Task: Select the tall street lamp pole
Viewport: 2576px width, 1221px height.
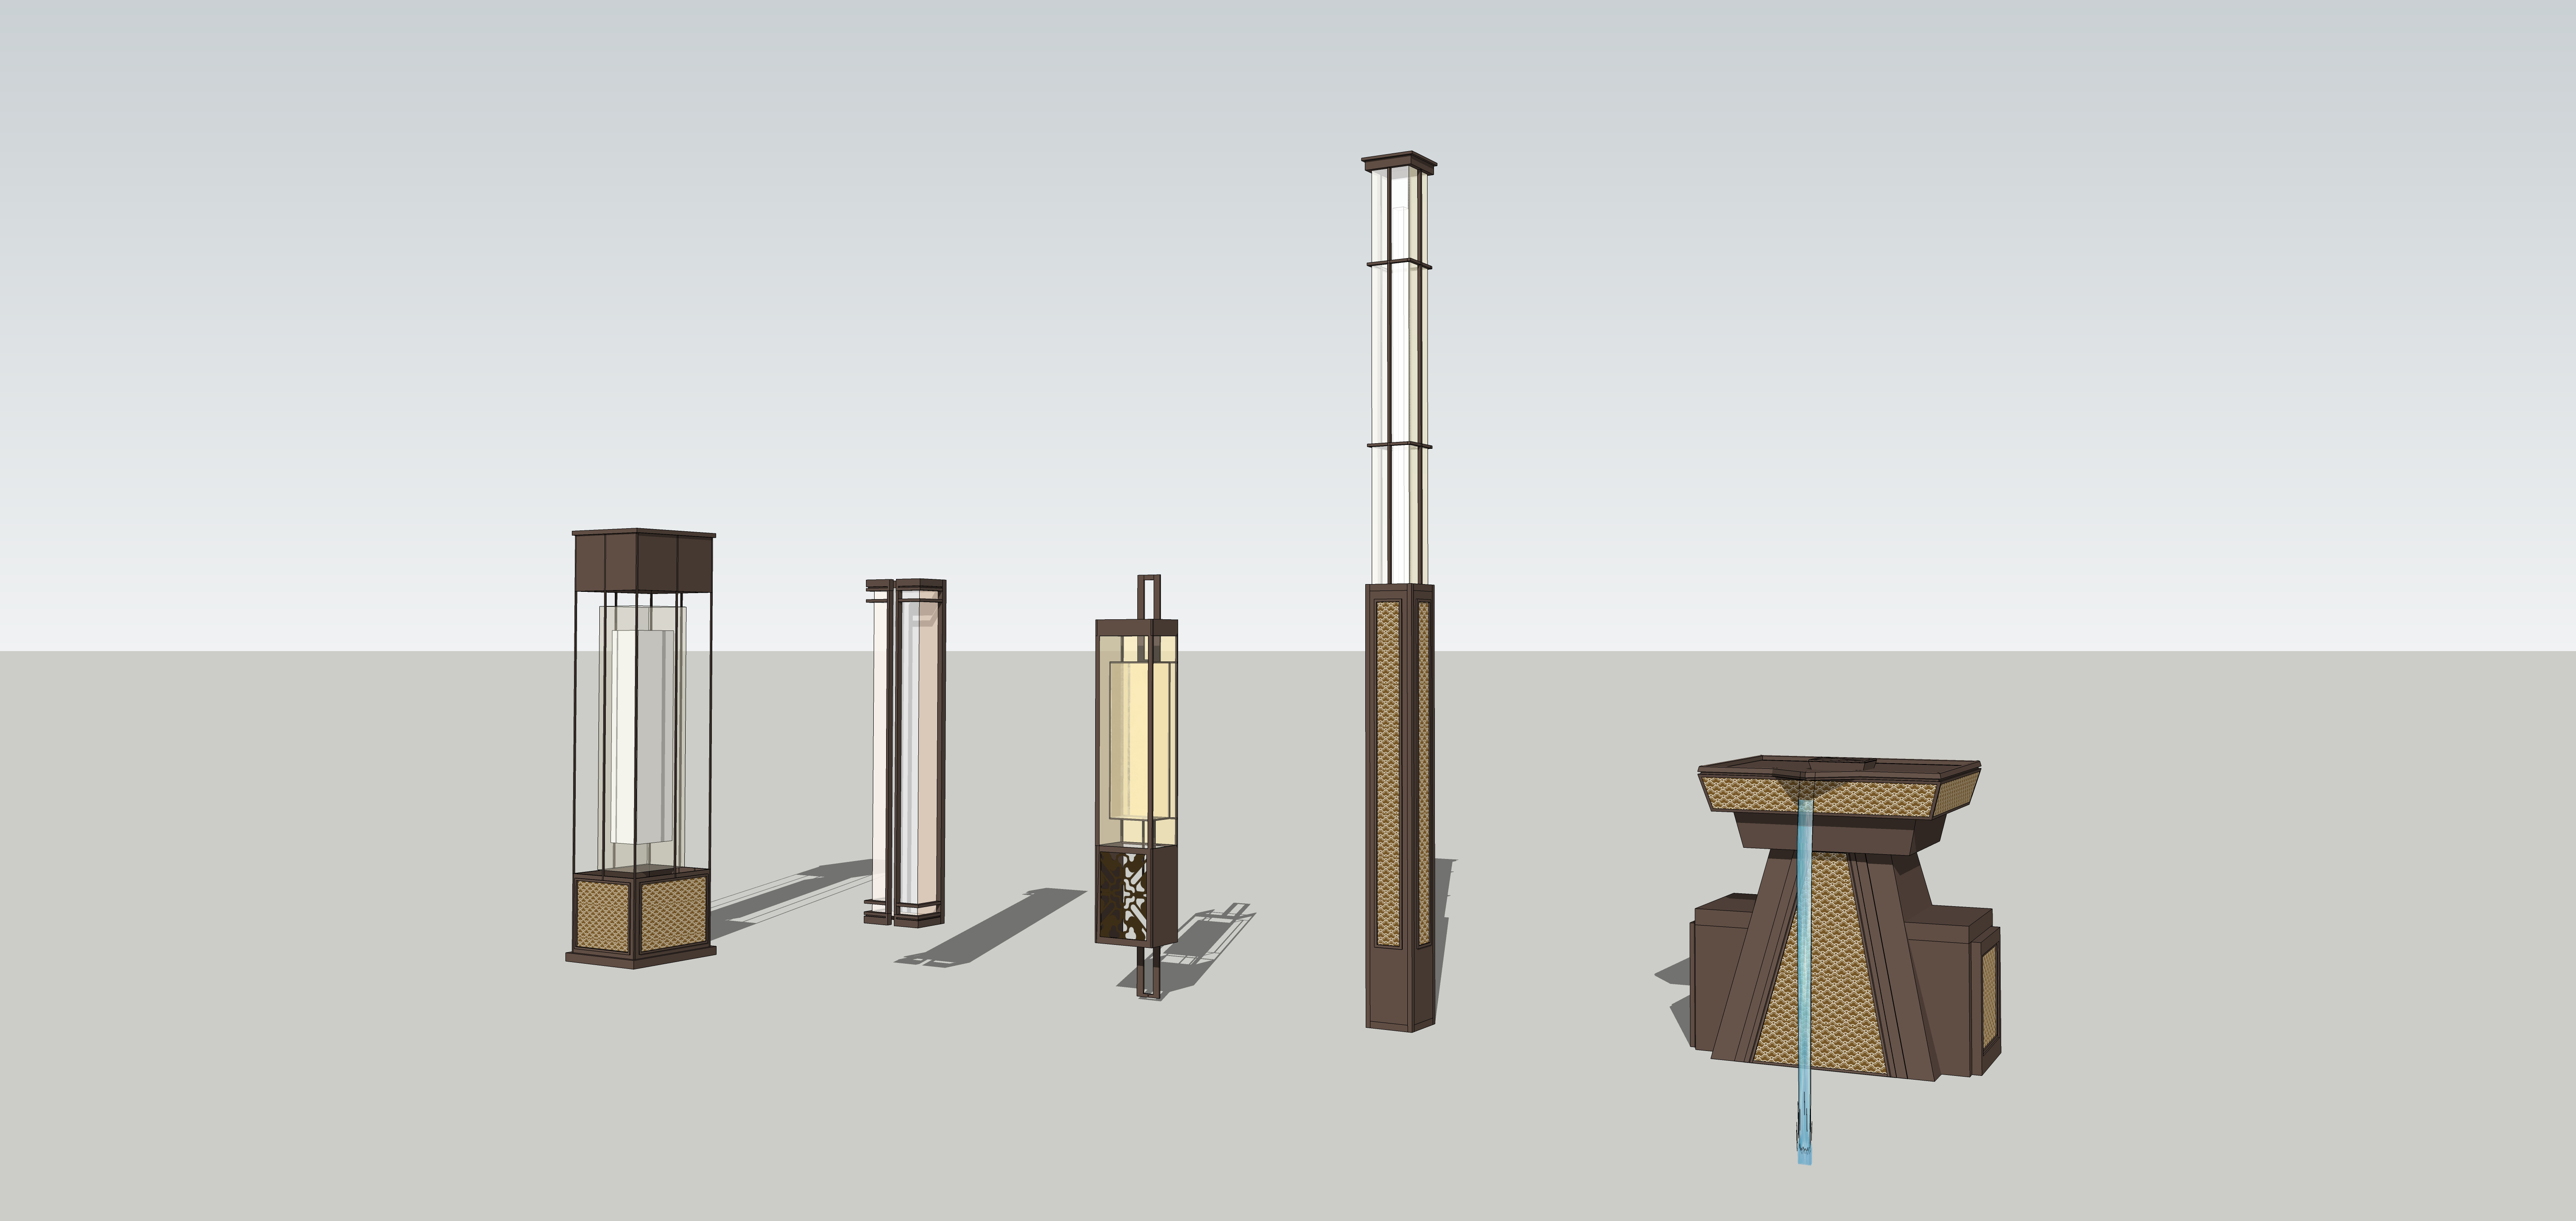Action: 1399,591
